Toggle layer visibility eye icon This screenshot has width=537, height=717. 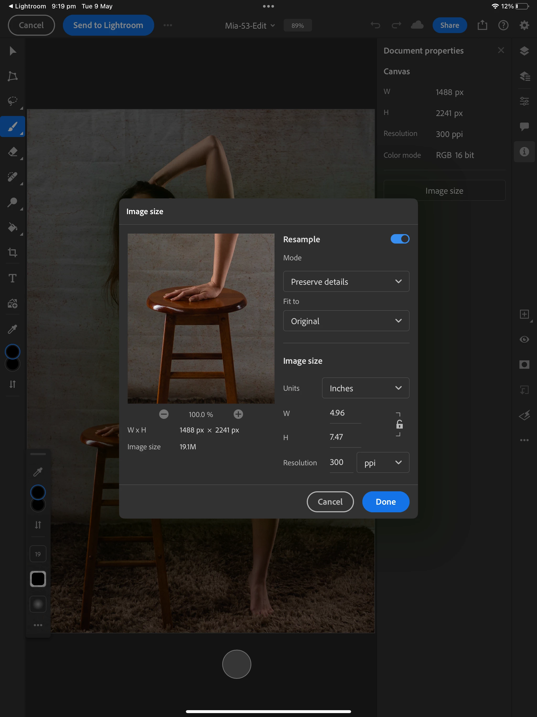(524, 339)
